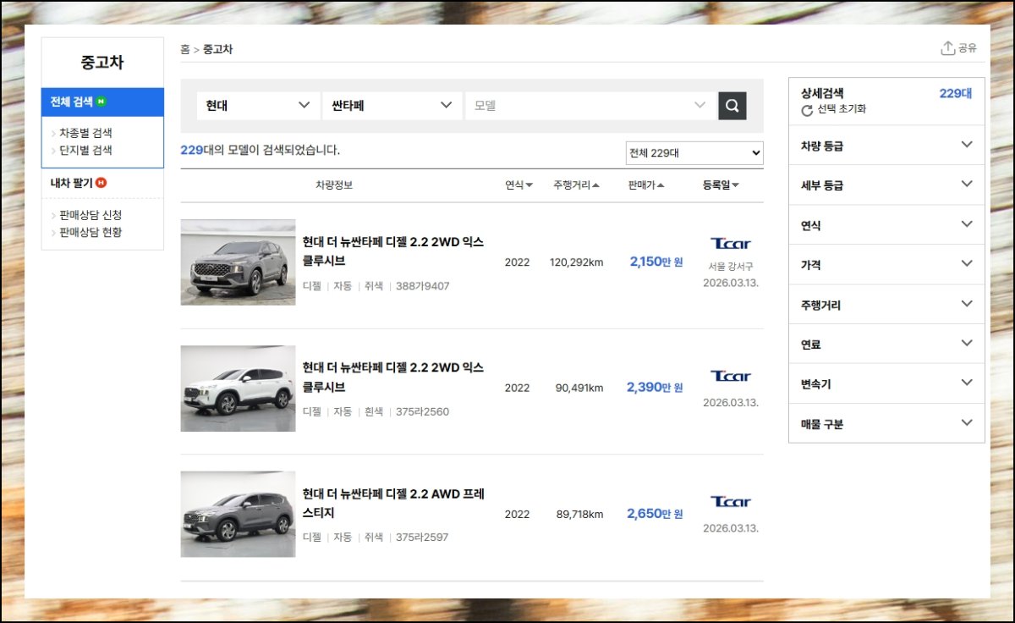Open the 전체 229대 select box
The height and width of the screenshot is (623, 1015).
click(x=694, y=153)
